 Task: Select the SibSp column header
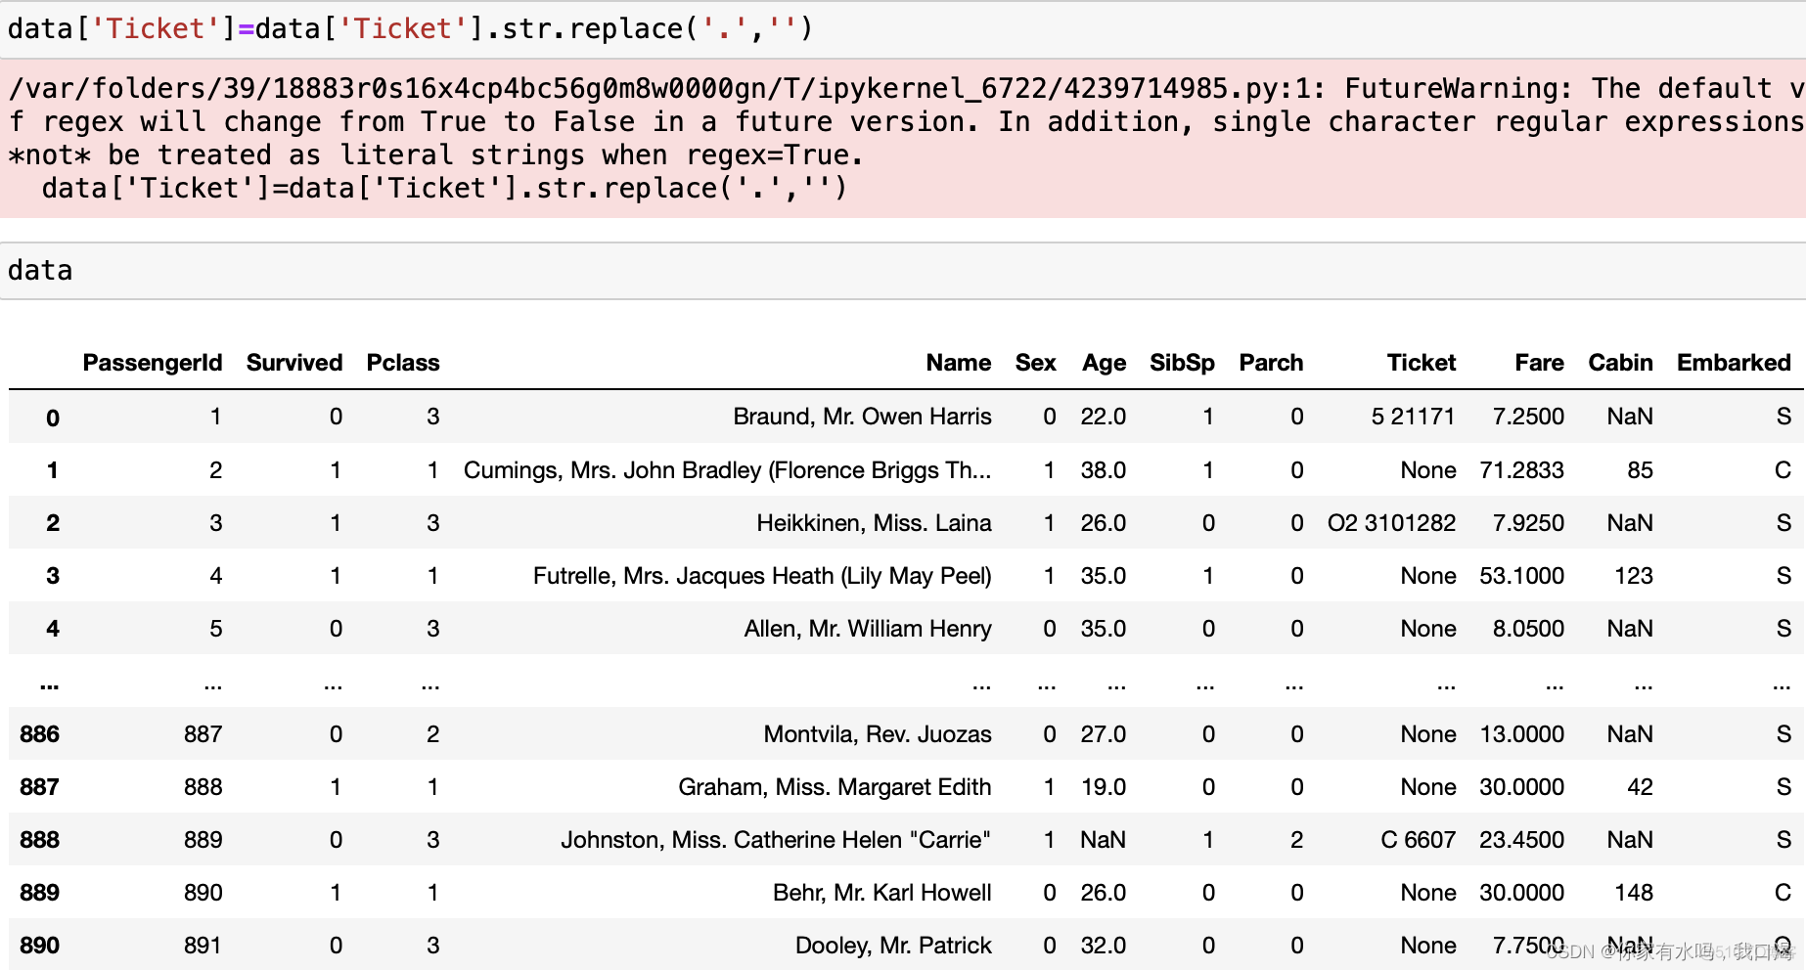point(1182,363)
